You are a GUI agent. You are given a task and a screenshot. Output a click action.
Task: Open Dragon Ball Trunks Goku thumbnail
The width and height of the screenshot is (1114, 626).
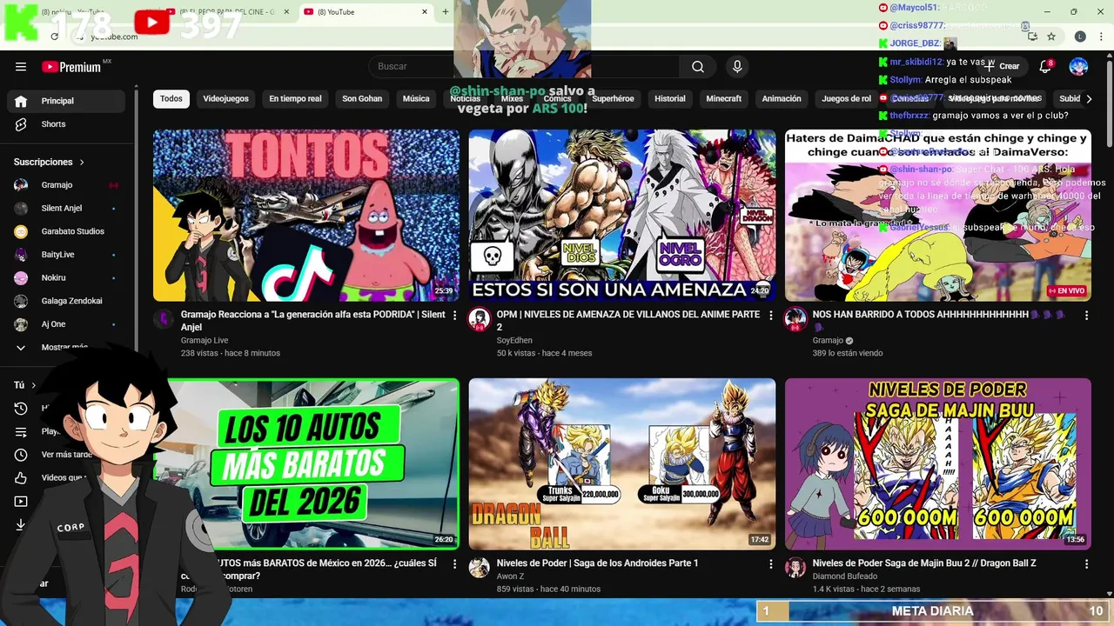[622, 463]
